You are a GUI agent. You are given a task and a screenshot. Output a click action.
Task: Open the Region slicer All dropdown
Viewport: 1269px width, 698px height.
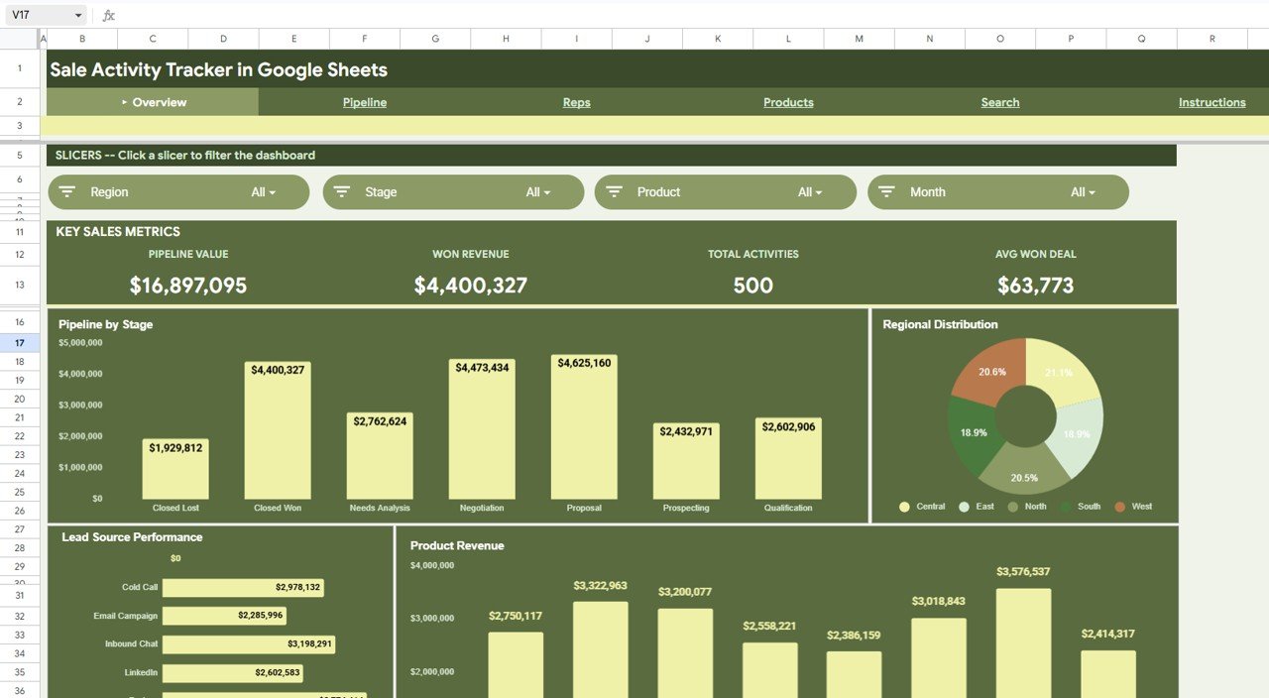(x=263, y=191)
